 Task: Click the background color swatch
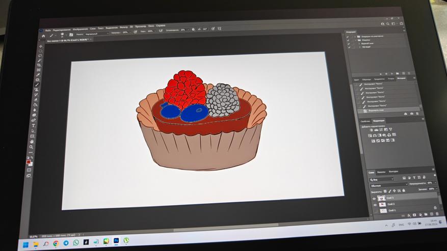[31, 164]
